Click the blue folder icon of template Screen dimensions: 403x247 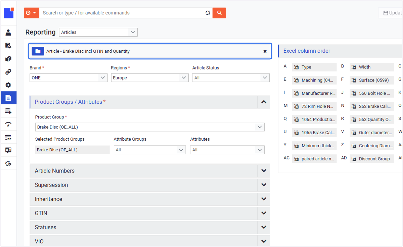pyautogui.click(x=38, y=51)
